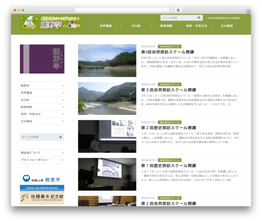Screen dimensions: 262x222
Task: Select 熊野学 in the sidebar menu
Action: 42,86
